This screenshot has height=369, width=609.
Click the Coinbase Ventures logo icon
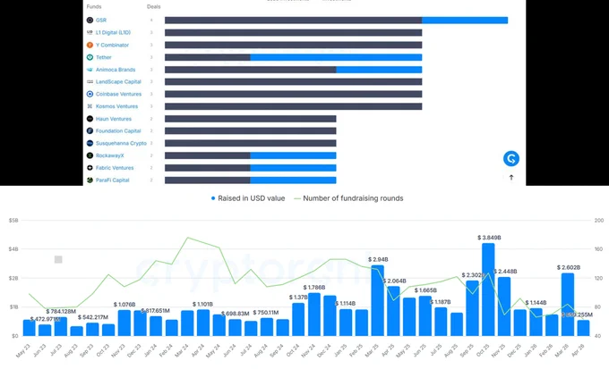(x=90, y=94)
